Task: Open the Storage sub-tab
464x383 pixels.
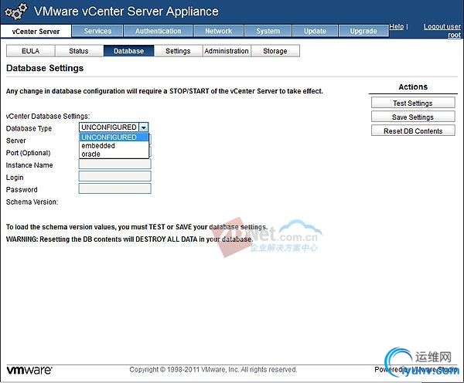Action: (x=275, y=51)
